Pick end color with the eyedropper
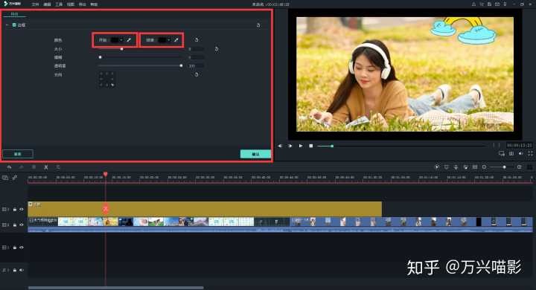 [x=176, y=40]
